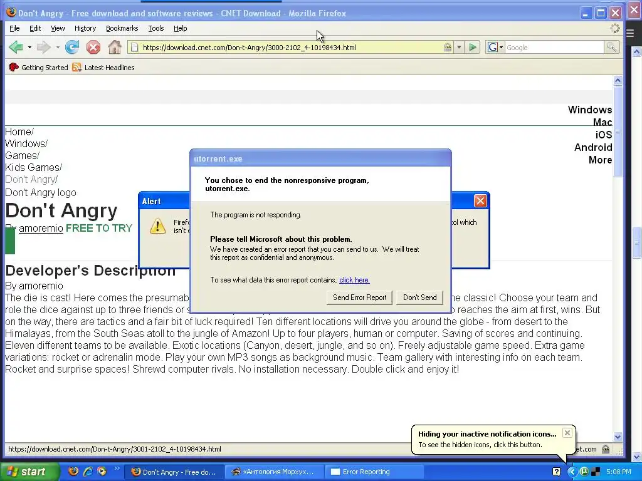Click the page vertical scrollbar up arrow
The image size is (642, 481).
(x=618, y=80)
